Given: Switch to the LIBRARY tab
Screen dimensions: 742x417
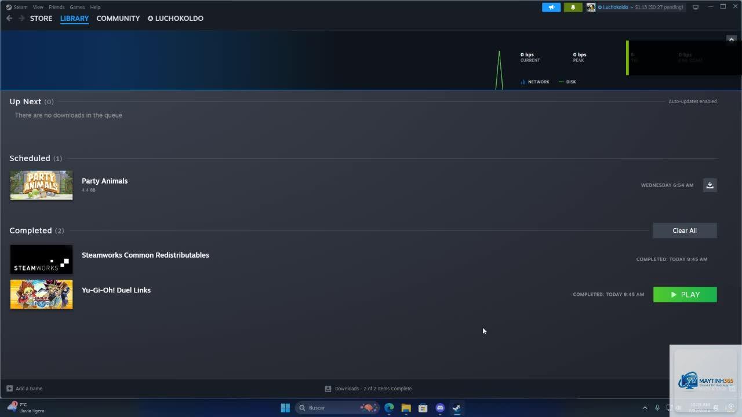Looking at the screenshot, I should 74,19.
